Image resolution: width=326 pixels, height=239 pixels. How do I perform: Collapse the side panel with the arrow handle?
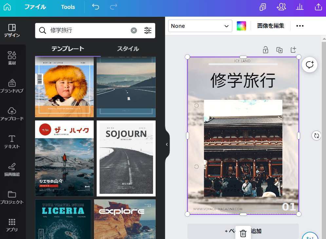(167, 144)
